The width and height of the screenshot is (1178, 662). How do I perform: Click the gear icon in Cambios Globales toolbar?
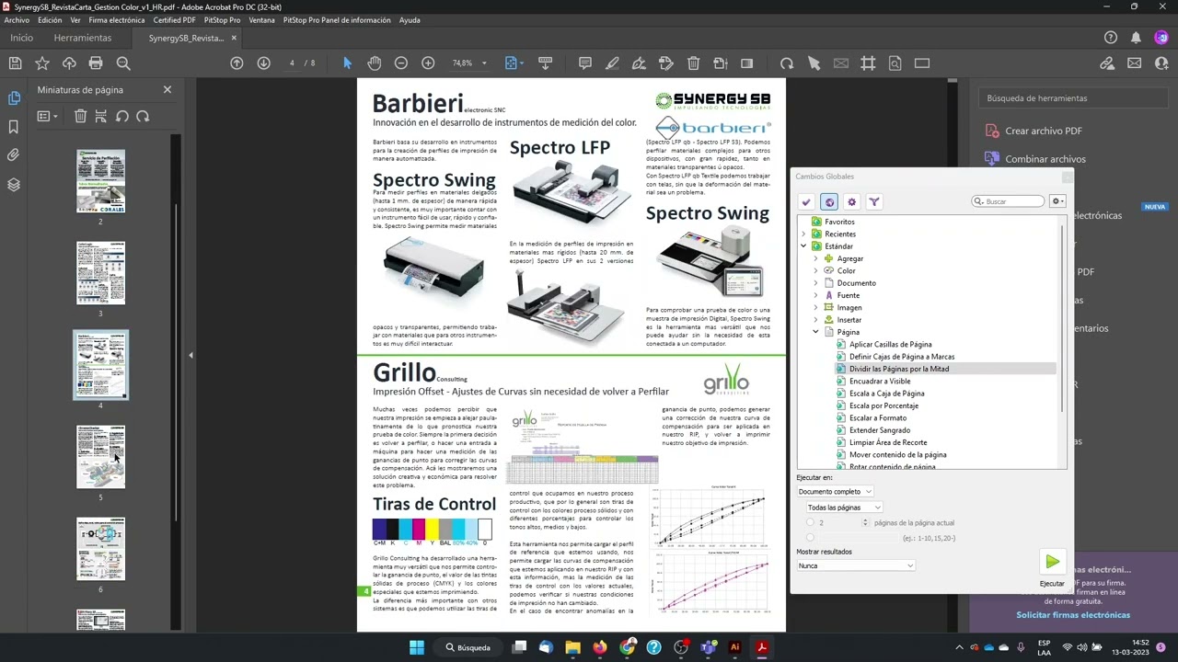click(851, 201)
